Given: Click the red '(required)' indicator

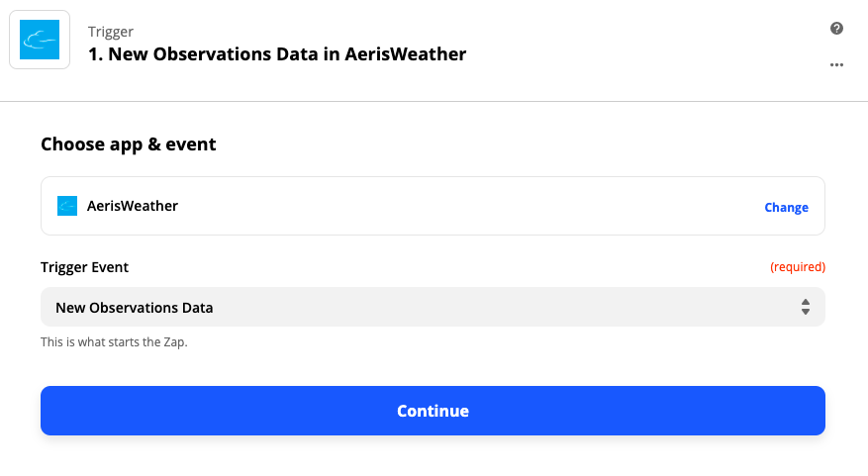Looking at the screenshot, I should (797, 267).
